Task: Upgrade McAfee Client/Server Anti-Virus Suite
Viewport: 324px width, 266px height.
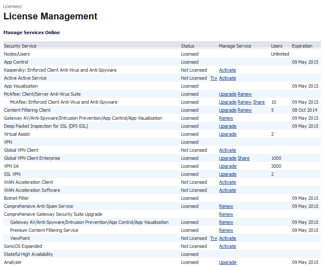Action: click(x=228, y=94)
